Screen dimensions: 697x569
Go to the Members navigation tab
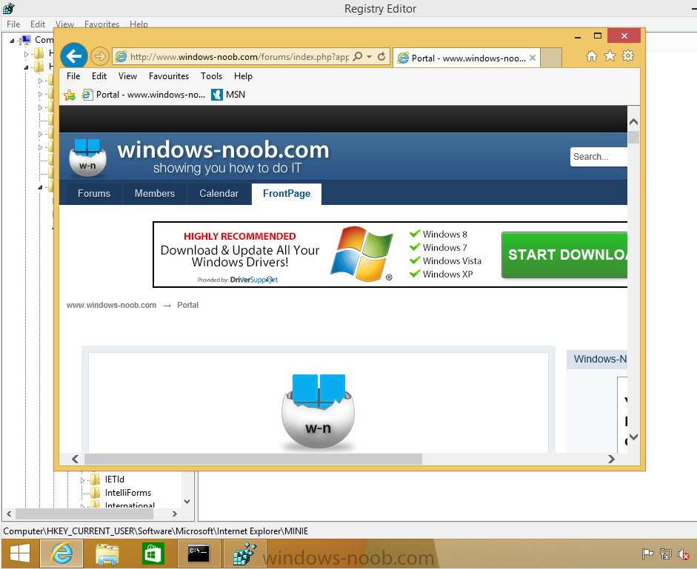pyautogui.click(x=155, y=193)
